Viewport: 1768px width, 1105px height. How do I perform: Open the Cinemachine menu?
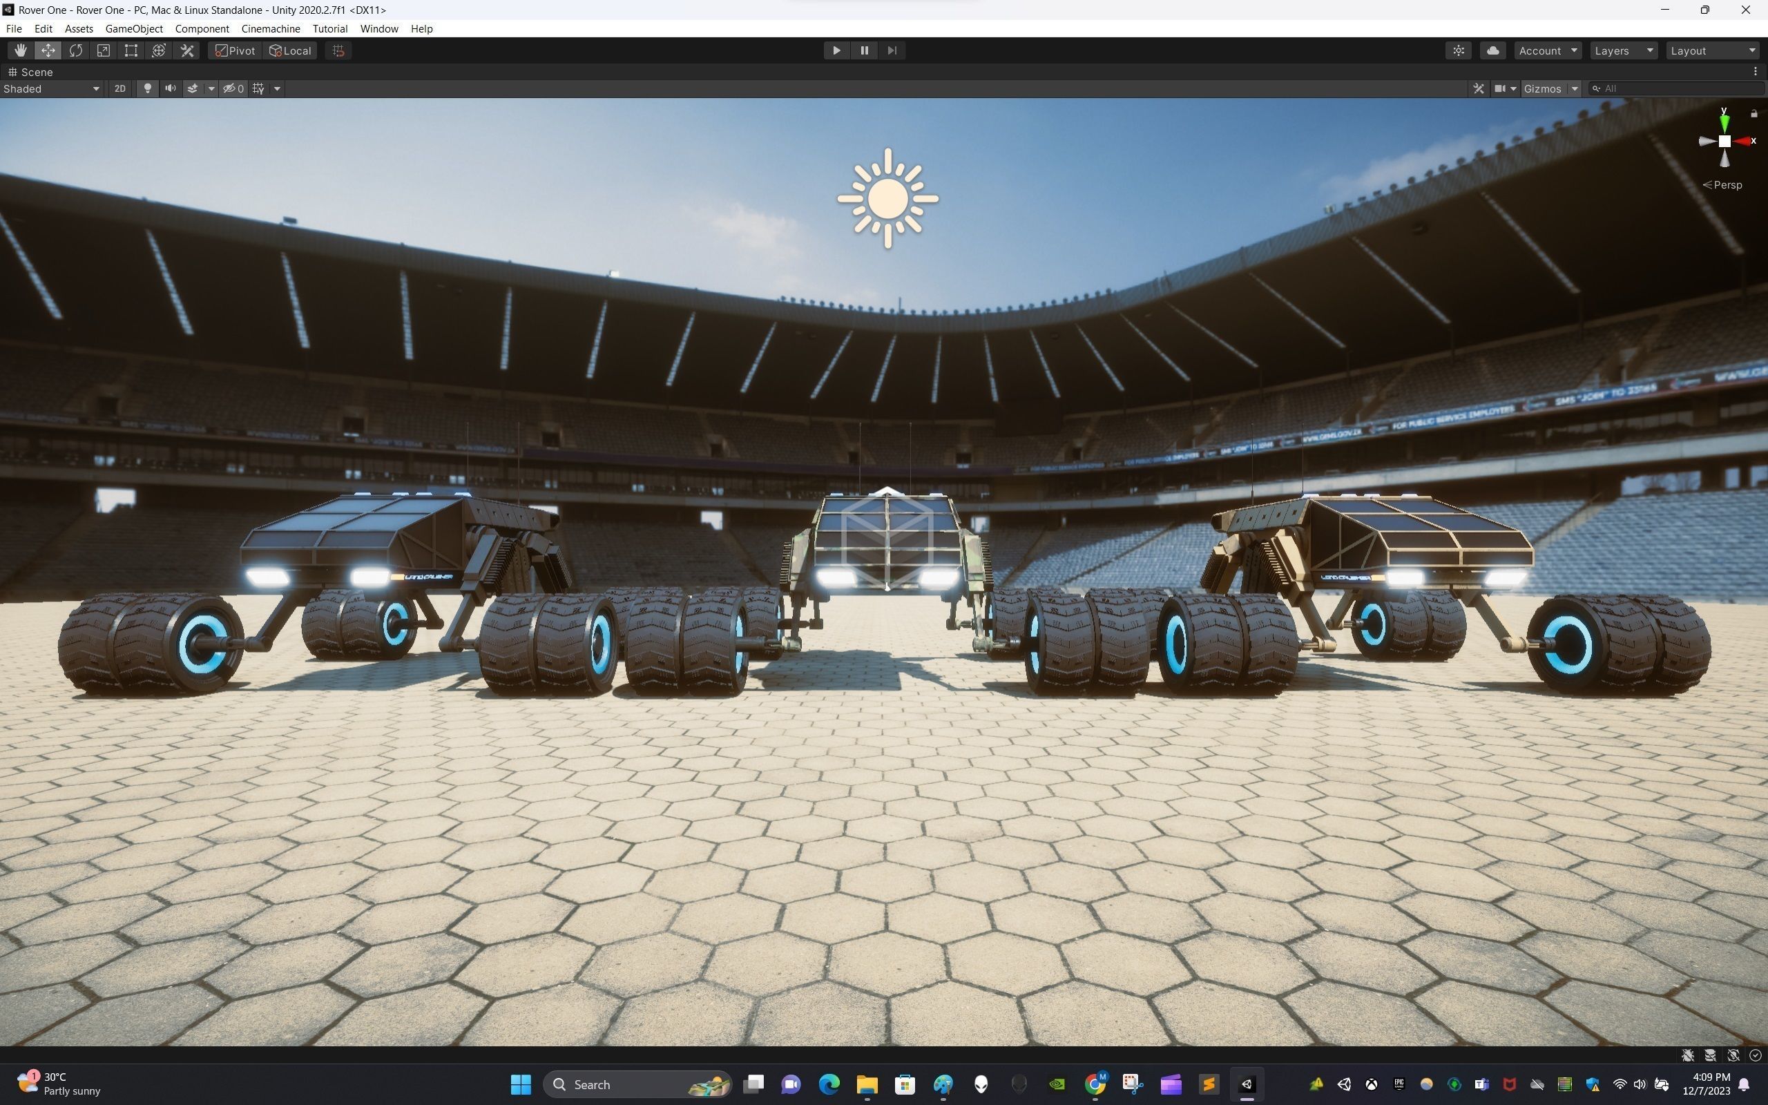(270, 28)
